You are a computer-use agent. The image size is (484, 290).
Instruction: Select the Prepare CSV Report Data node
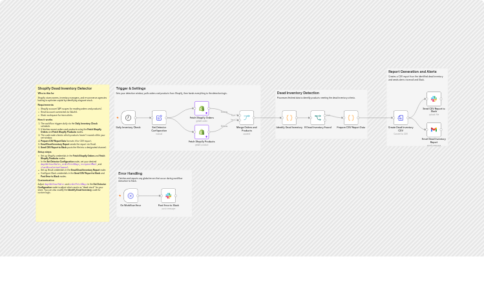(351, 117)
